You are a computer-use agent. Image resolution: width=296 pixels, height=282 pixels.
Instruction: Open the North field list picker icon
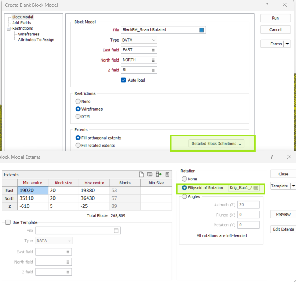click(153, 60)
